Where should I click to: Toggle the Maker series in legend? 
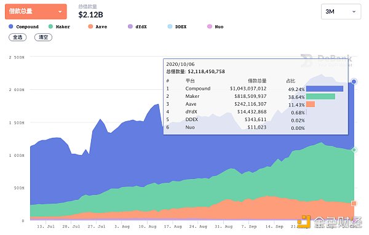click(x=59, y=26)
